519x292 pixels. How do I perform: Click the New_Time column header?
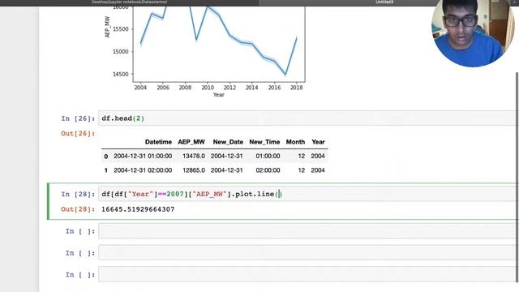pos(264,142)
